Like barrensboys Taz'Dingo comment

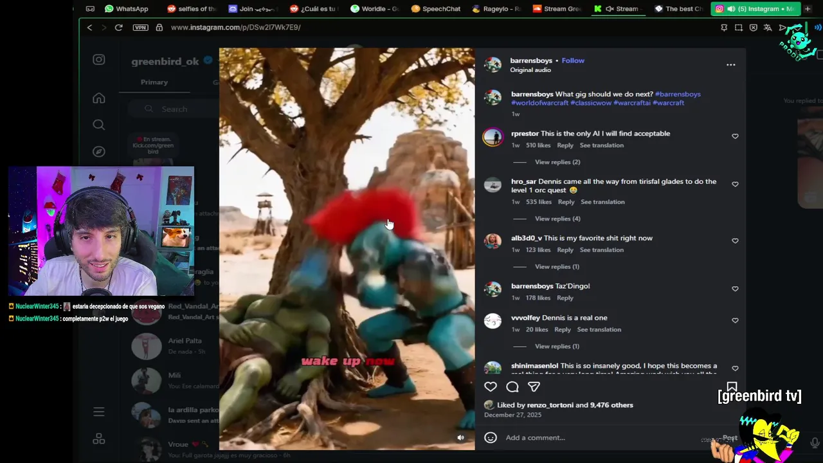[x=735, y=289]
